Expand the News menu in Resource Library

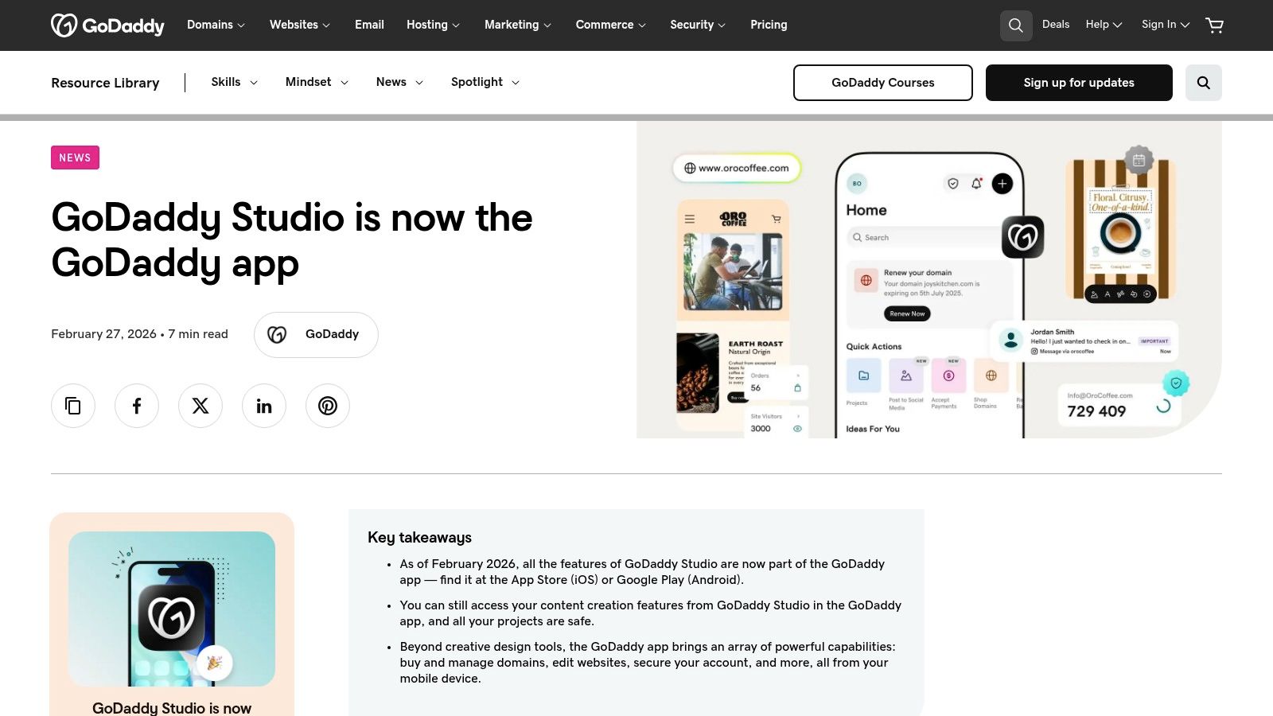(x=399, y=82)
